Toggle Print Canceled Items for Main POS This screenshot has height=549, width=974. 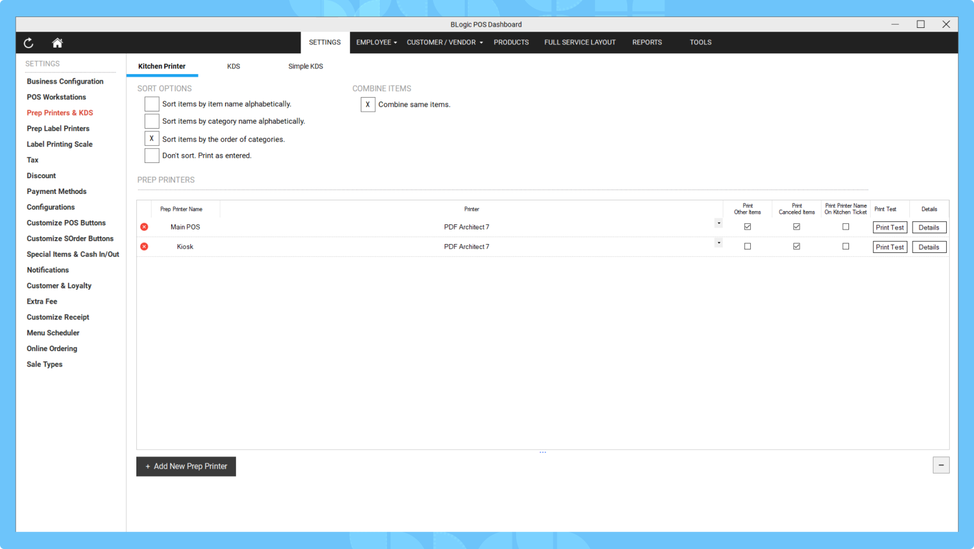pos(796,227)
